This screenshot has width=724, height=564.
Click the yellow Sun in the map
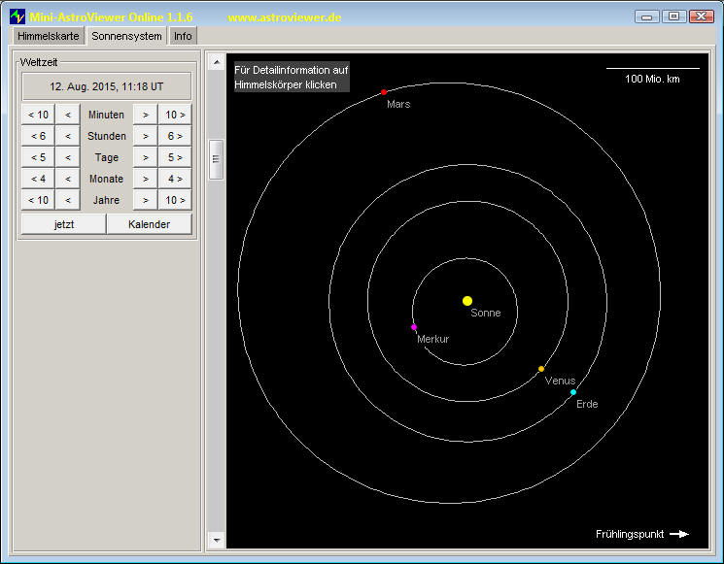[x=467, y=301]
